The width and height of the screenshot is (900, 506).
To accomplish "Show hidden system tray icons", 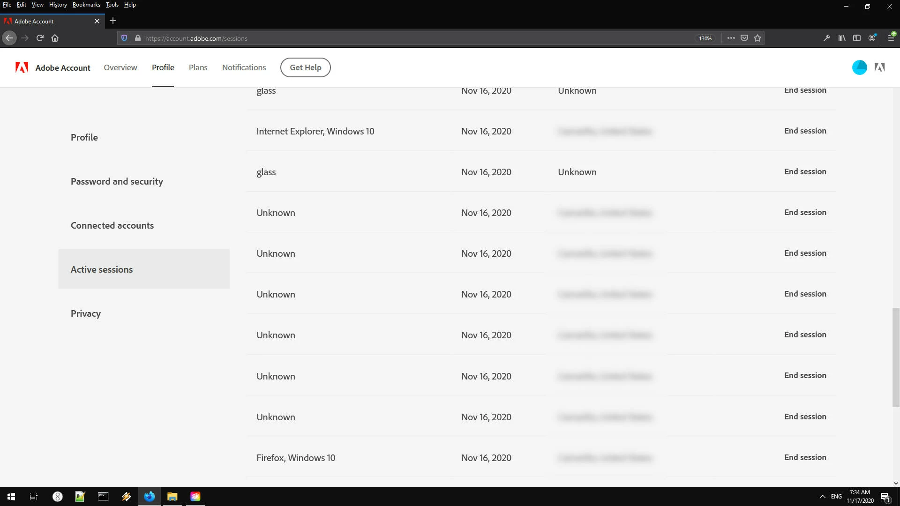I will pos(822,497).
